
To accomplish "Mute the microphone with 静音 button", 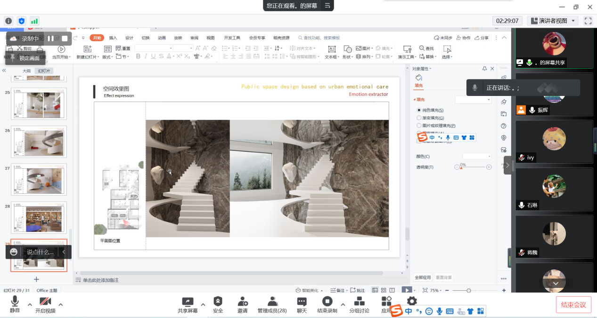I will coord(15,304).
